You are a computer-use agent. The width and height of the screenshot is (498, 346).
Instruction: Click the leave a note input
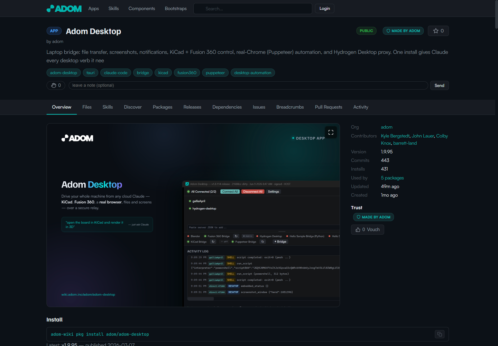248,85
